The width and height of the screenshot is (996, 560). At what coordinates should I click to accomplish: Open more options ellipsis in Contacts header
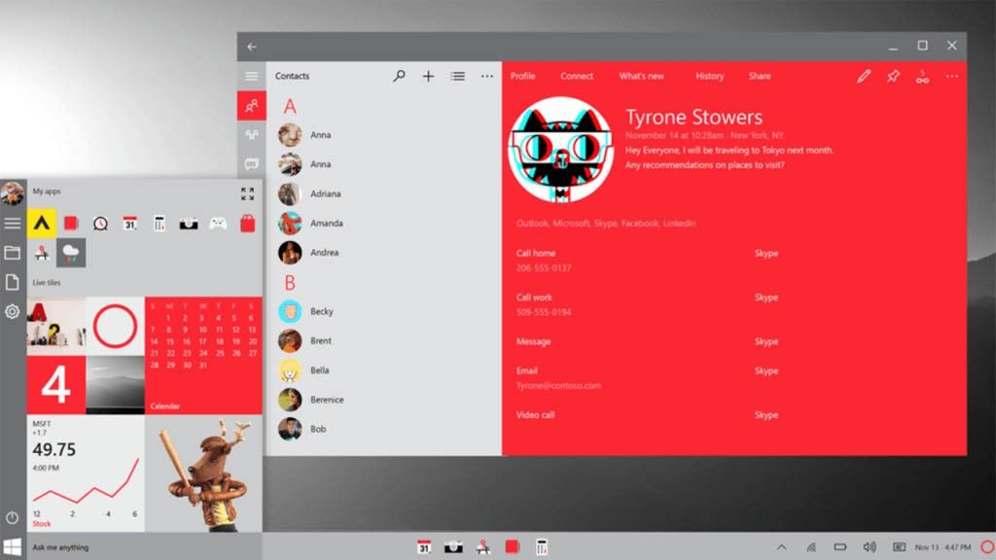point(487,76)
